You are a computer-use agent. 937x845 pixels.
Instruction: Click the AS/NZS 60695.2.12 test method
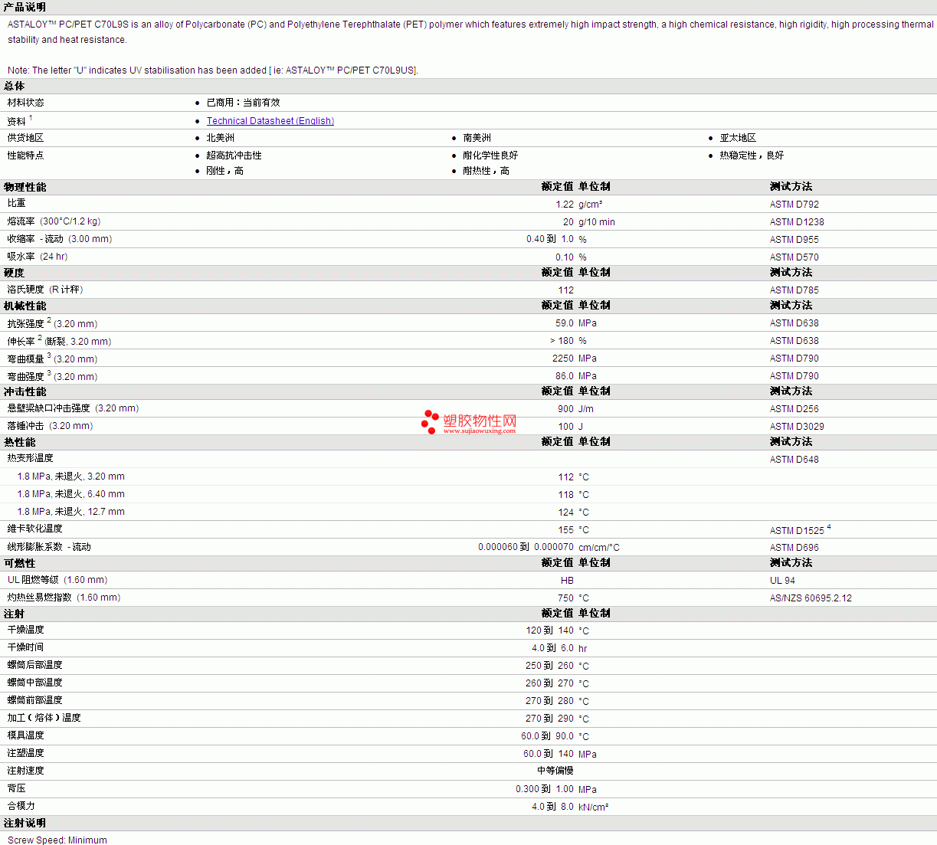[x=811, y=598]
